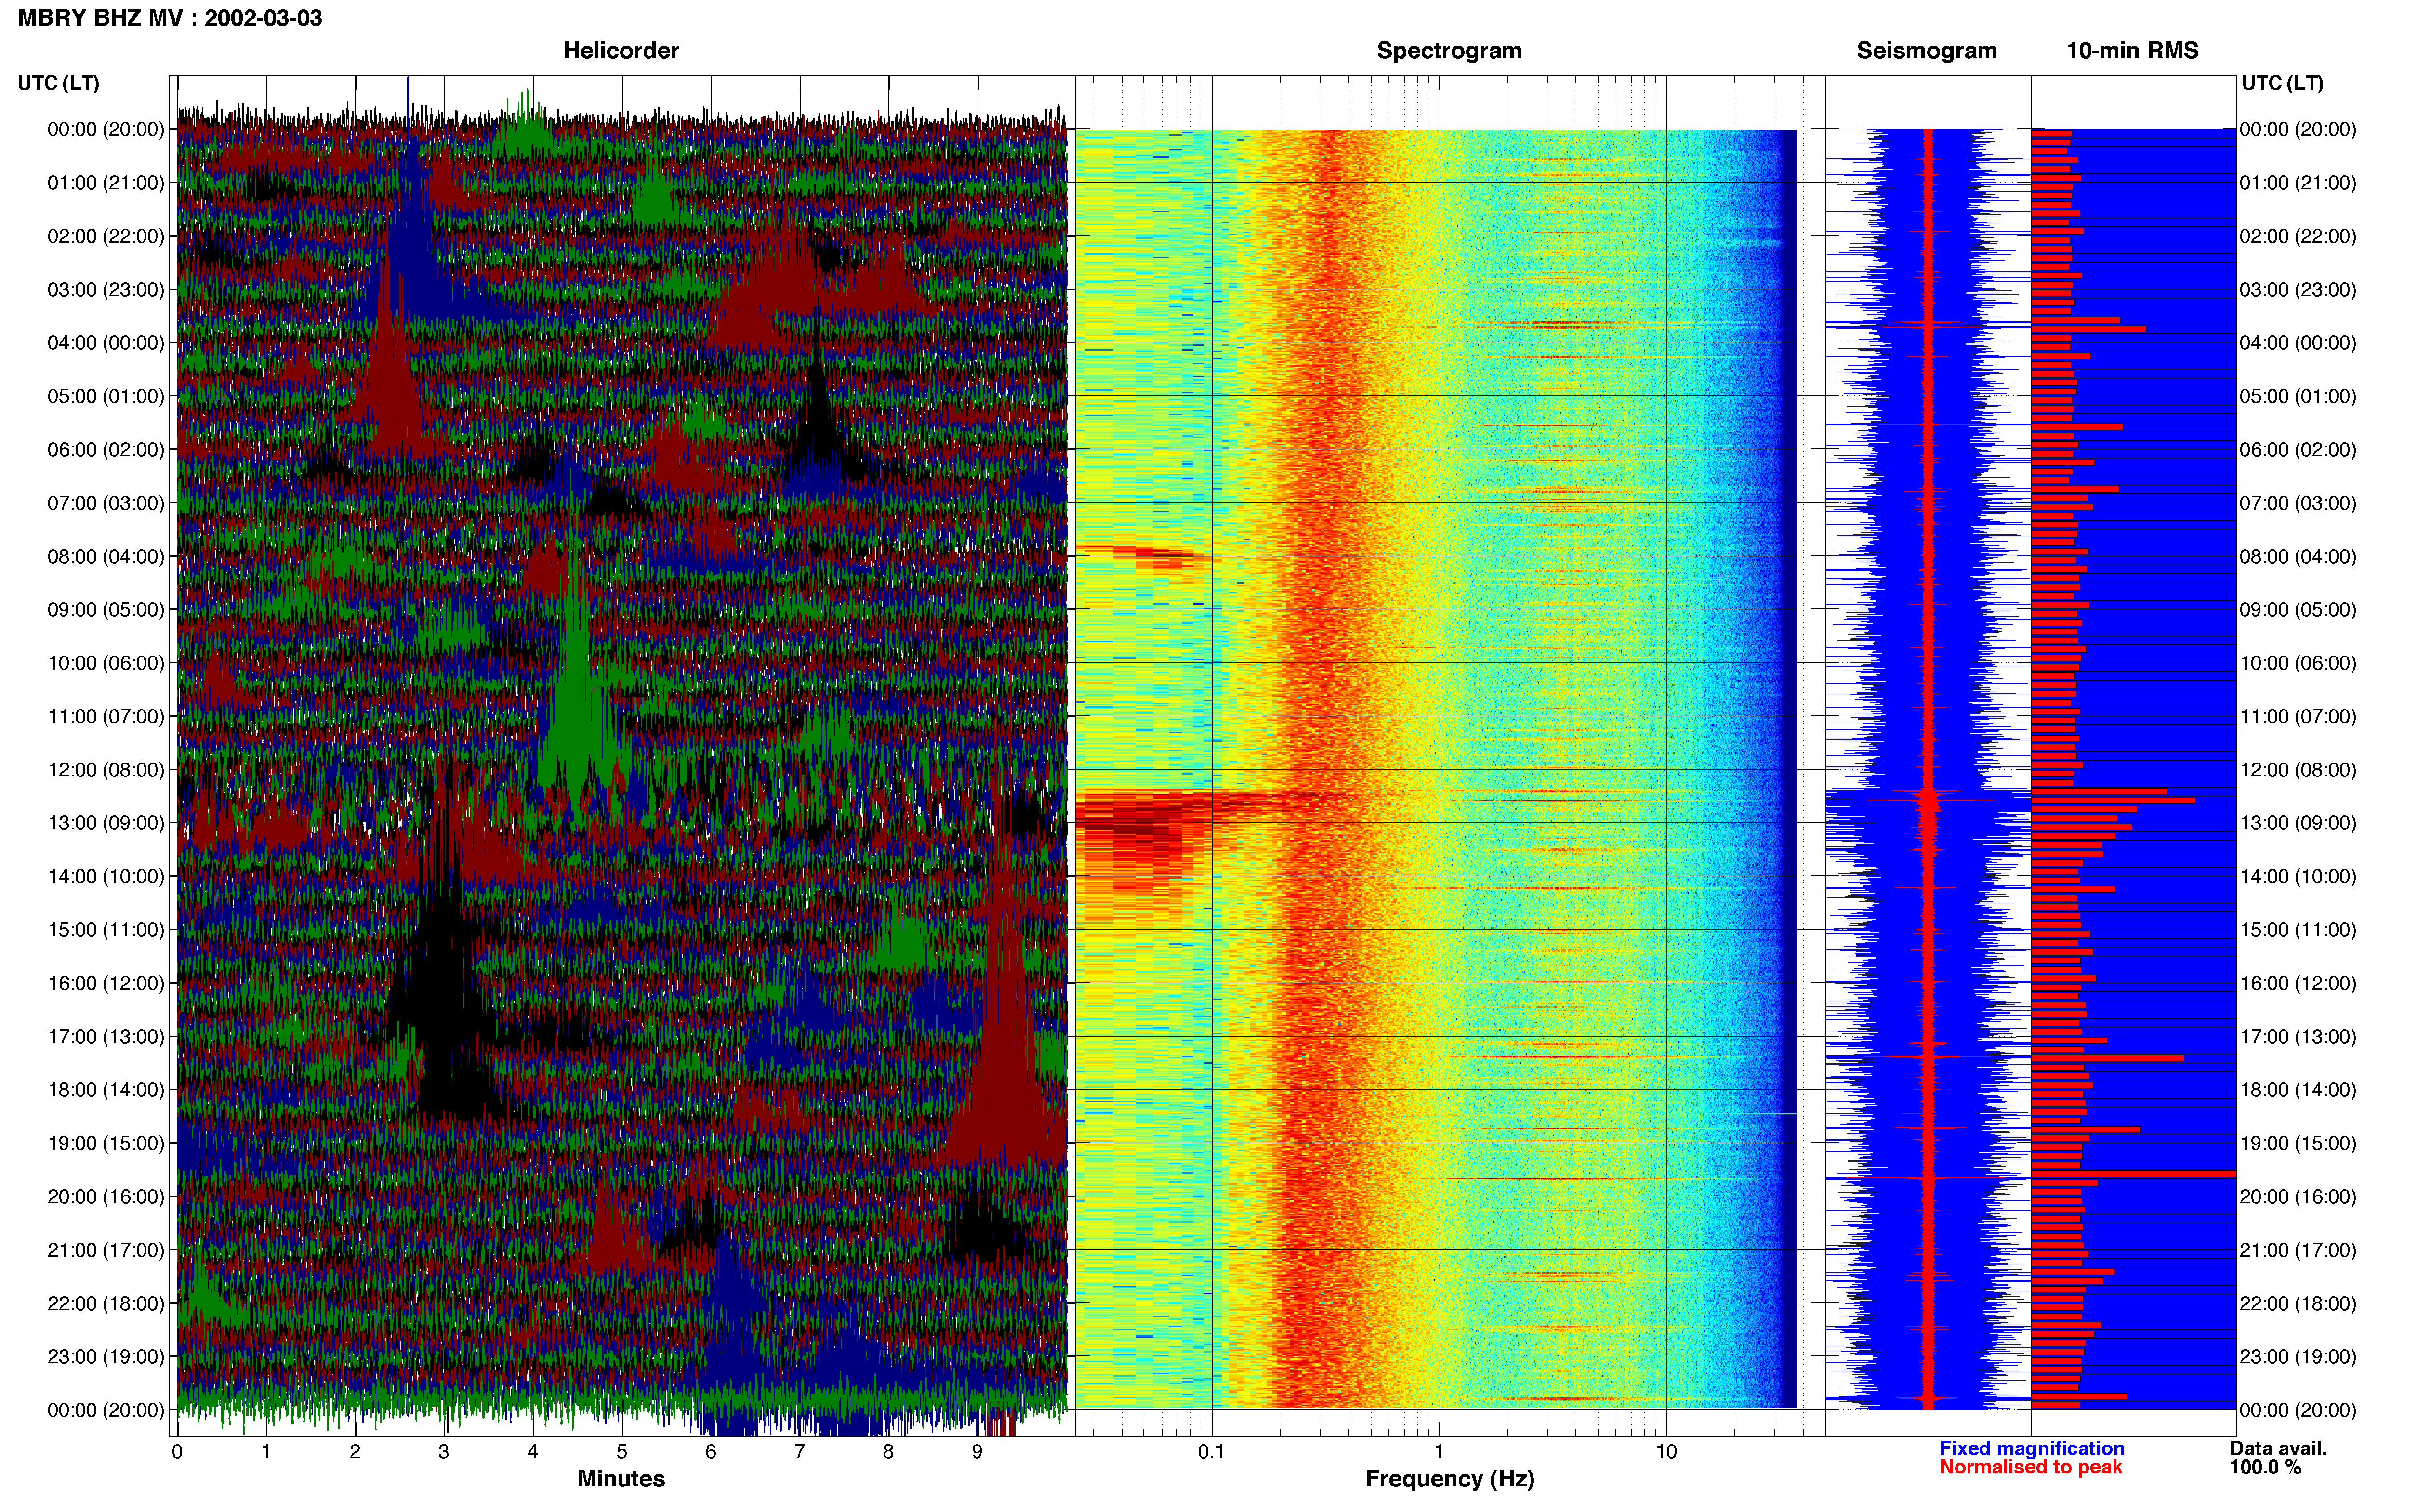The image size is (2418, 1512).
Task: Click left time label '23:00 (19:00)'
Action: point(105,1356)
